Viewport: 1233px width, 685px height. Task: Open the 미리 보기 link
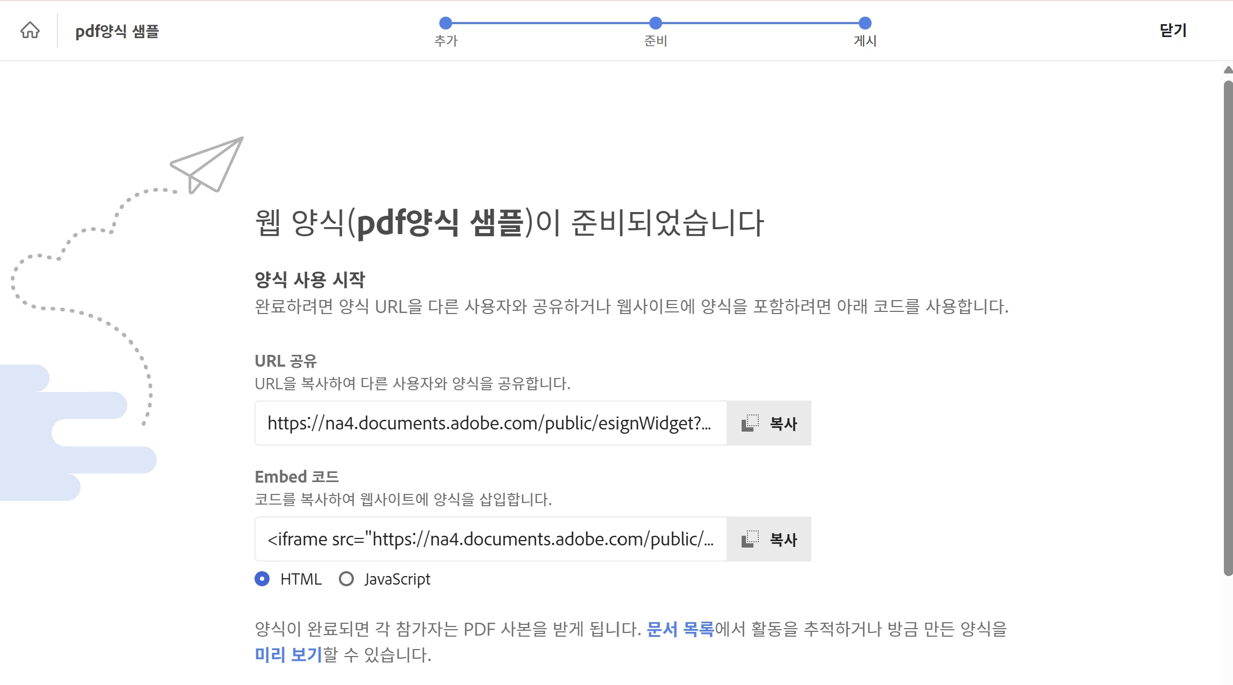[288, 654]
